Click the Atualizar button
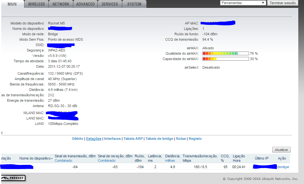The image size is (304, 184). 281,150
